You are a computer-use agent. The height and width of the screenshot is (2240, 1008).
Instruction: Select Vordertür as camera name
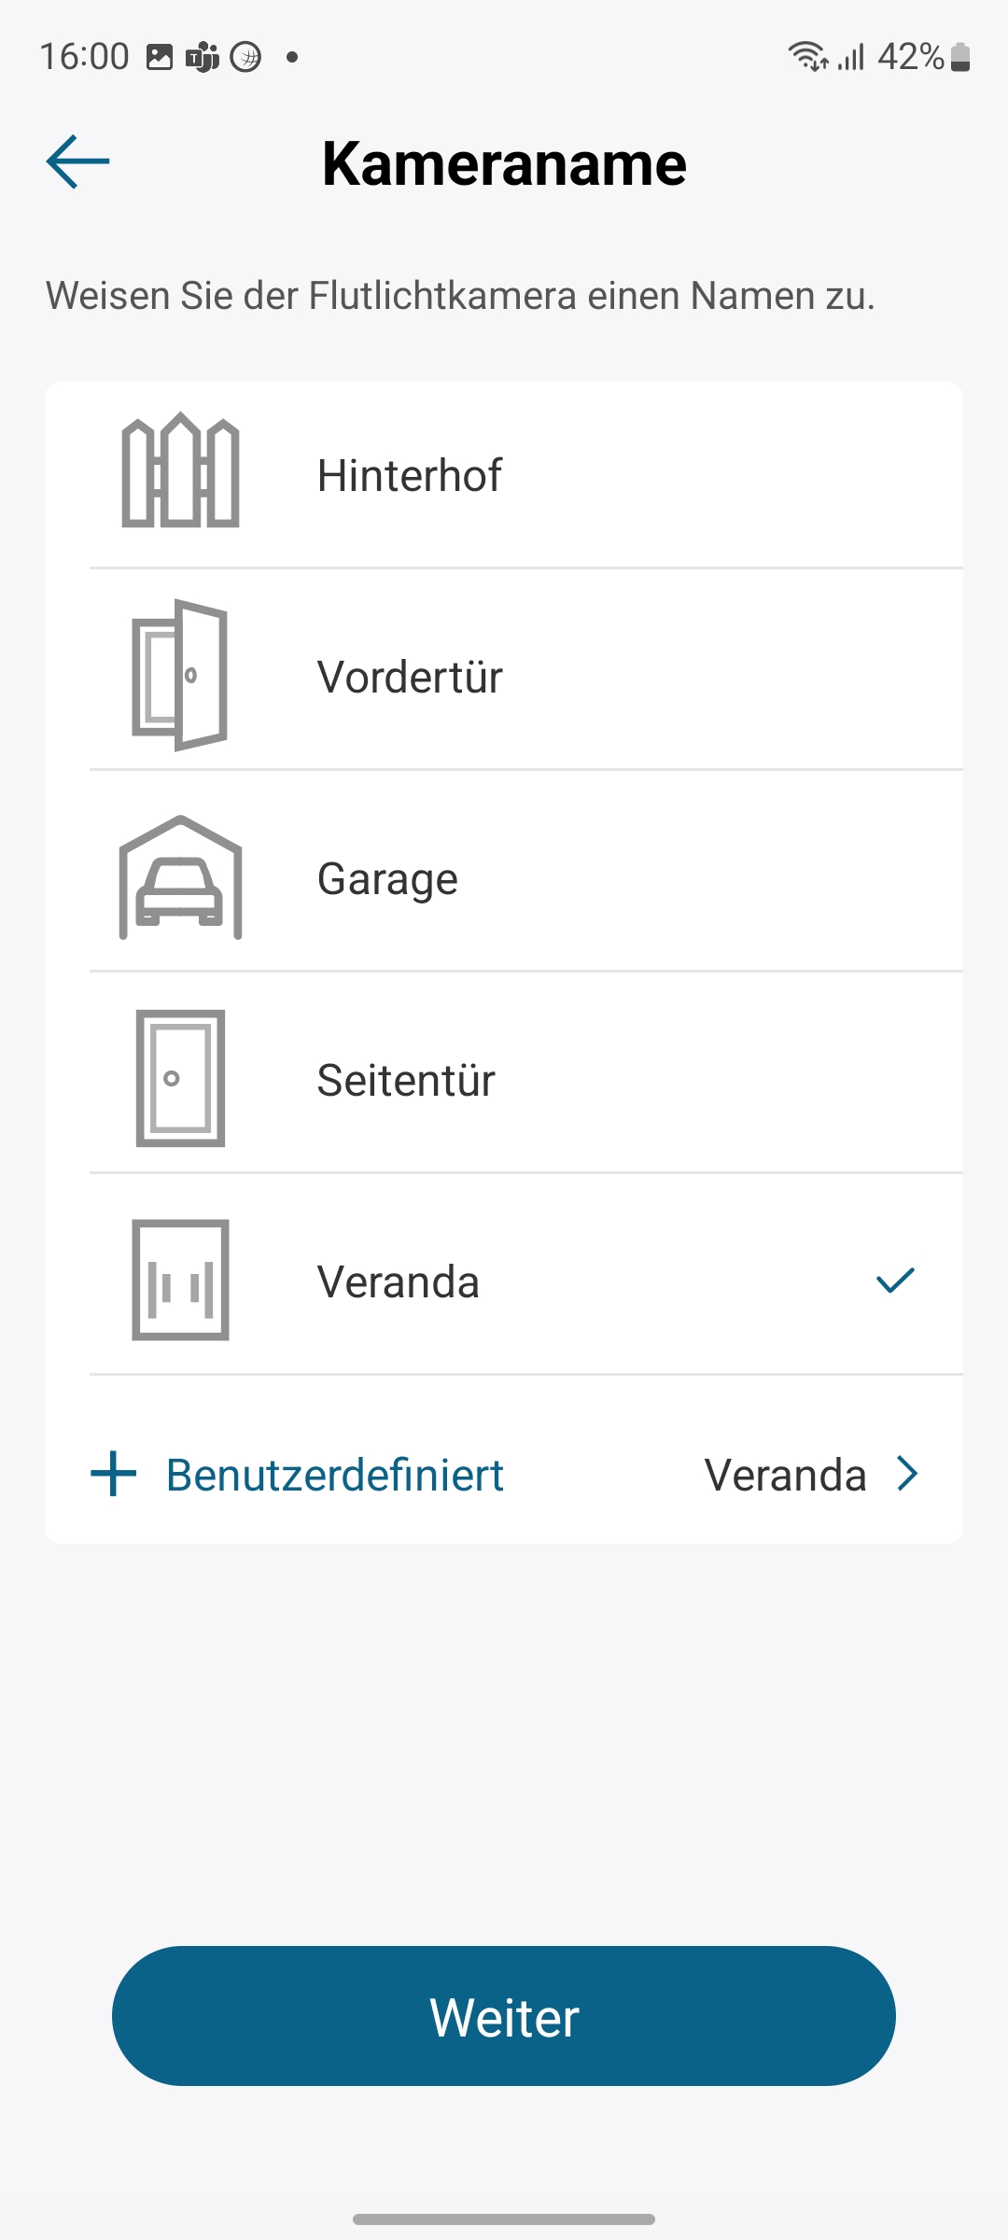410,677
